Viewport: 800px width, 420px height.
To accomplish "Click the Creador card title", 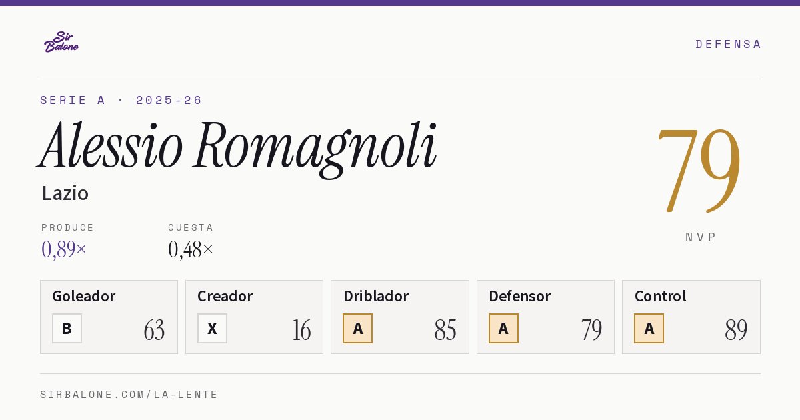I will [x=225, y=296].
